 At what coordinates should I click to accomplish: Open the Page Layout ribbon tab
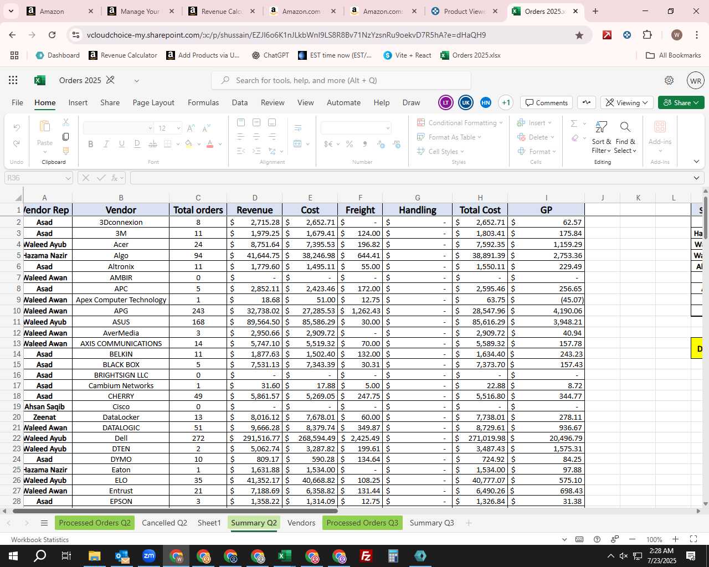pos(153,102)
